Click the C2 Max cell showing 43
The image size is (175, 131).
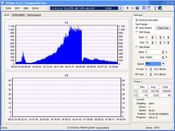click(143, 95)
